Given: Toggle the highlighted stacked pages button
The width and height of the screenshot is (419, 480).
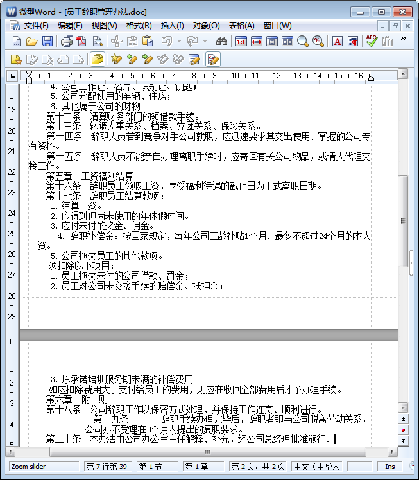Looking at the screenshot, I should 98,59.
